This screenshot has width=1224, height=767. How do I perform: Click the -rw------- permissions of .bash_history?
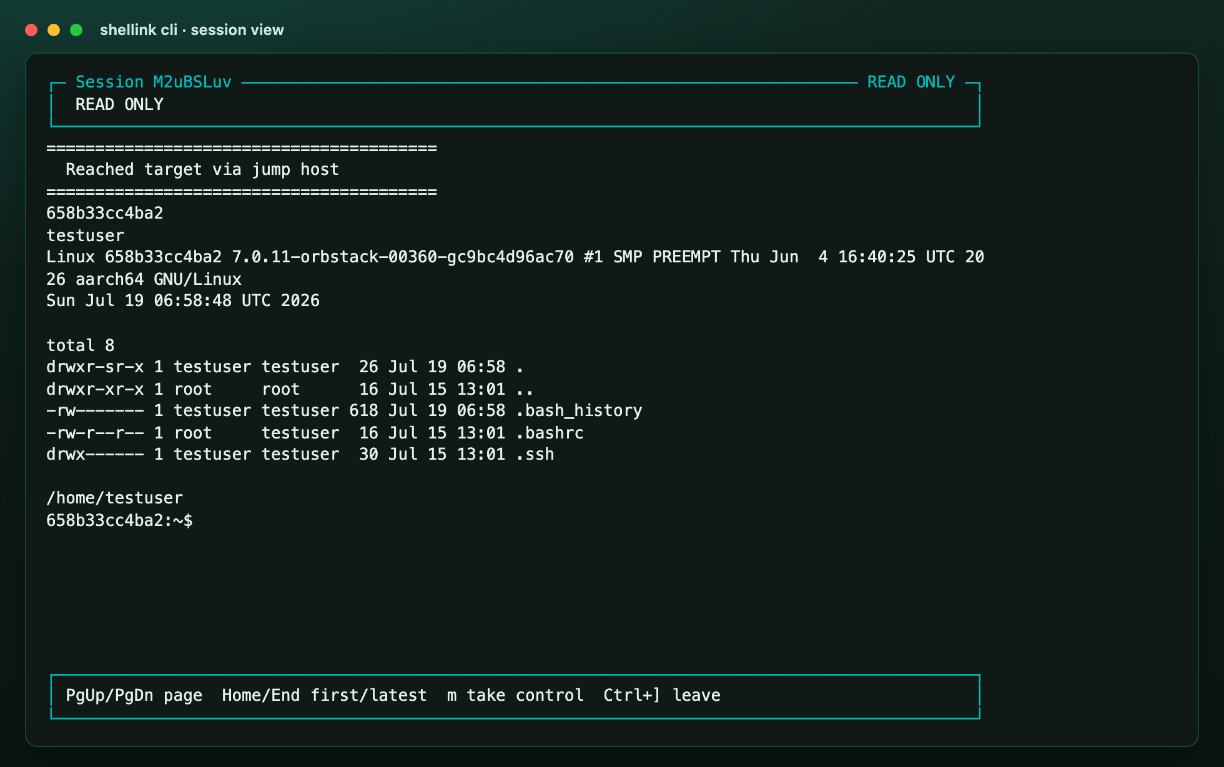pyautogui.click(x=95, y=410)
